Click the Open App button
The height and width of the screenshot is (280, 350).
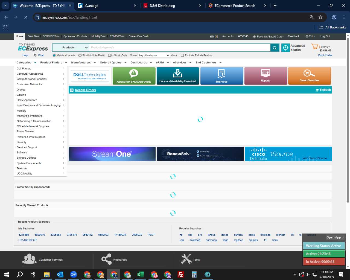(x=335, y=237)
